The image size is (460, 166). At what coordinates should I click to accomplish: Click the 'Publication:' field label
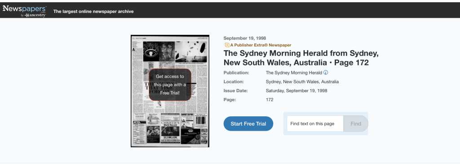point(236,73)
